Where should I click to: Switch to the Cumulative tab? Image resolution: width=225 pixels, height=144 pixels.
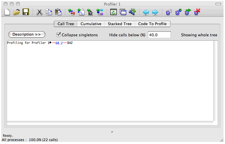click(x=91, y=24)
